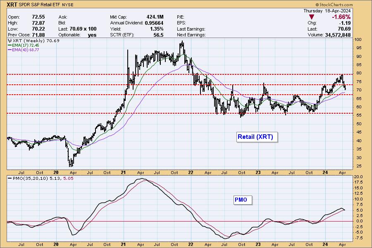Screen dimensions: 372x248
Task: Click year 24 on PMO panel axis
Action: pos(325,244)
